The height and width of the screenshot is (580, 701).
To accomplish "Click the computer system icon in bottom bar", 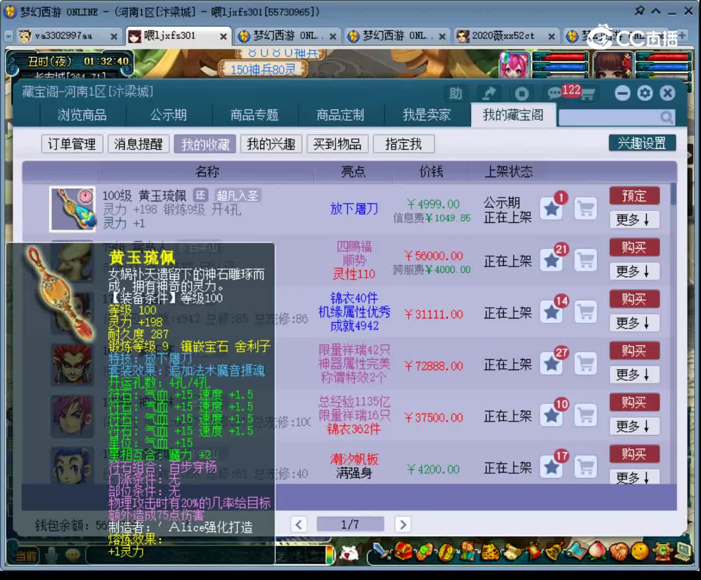I will pos(682,552).
